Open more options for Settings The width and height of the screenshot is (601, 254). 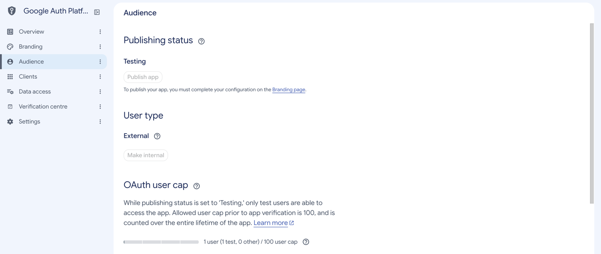[x=100, y=122]
